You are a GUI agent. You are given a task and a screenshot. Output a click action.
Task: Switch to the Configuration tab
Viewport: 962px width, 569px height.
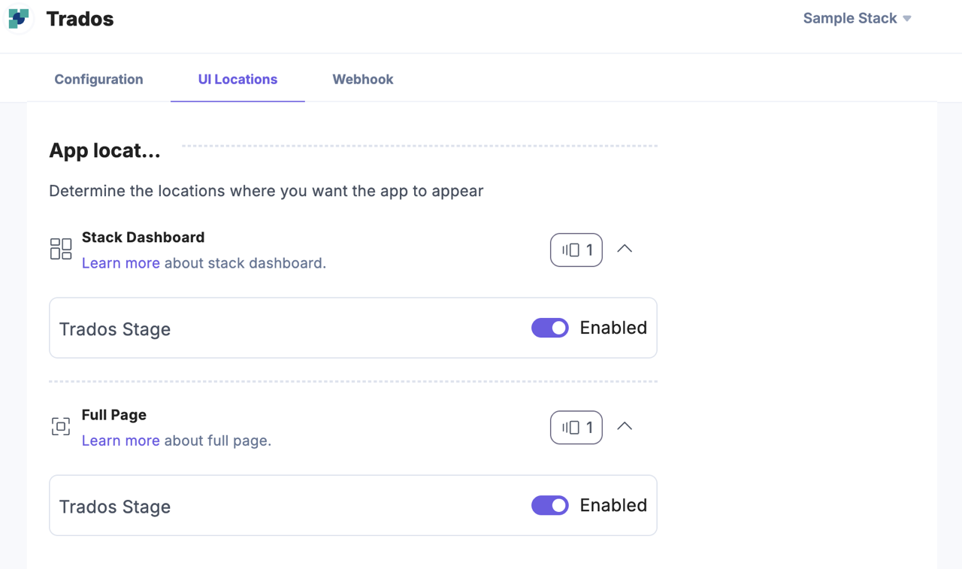pyautogui.click(x=98, y=79)
